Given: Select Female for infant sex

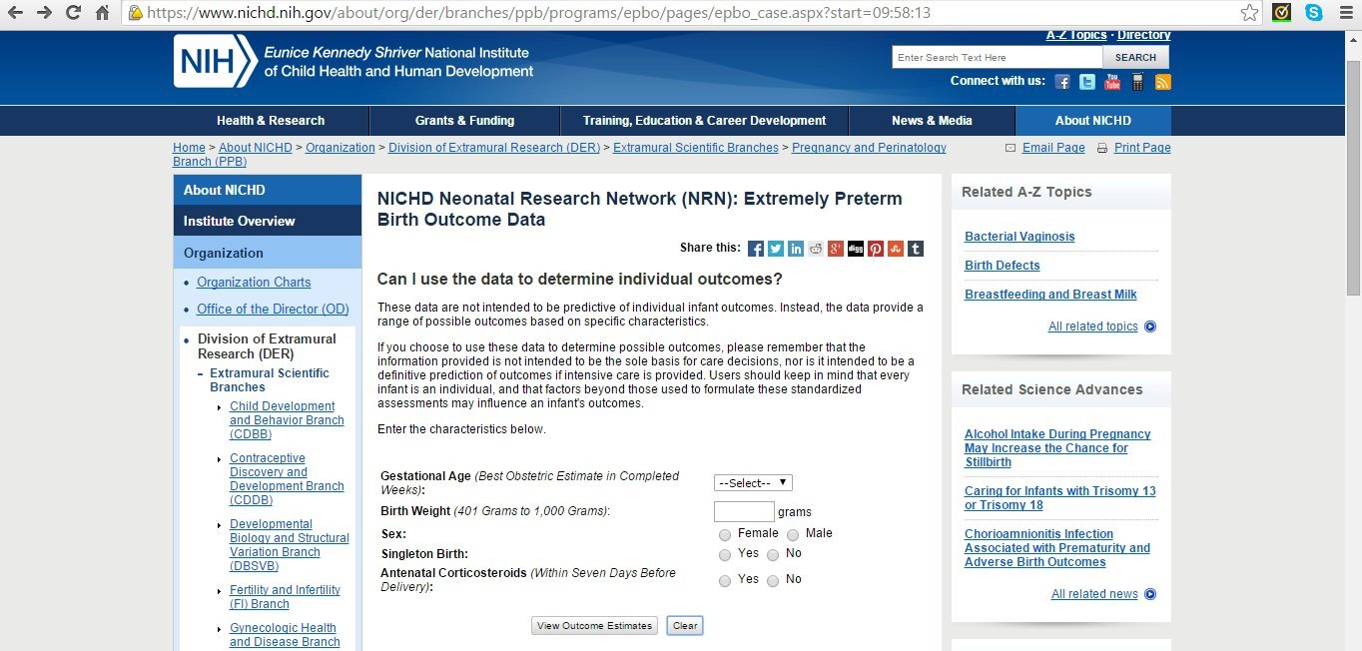Looking at the screenshot, I should 724,534.
